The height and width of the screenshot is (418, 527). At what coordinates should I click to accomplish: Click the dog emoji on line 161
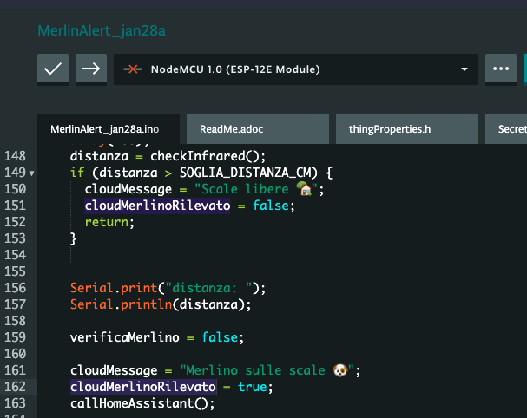click(340, 370)
